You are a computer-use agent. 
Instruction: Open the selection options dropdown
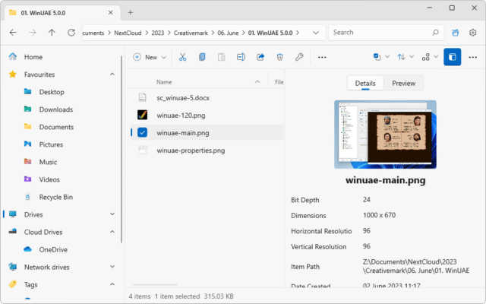[x=381, y=57]
